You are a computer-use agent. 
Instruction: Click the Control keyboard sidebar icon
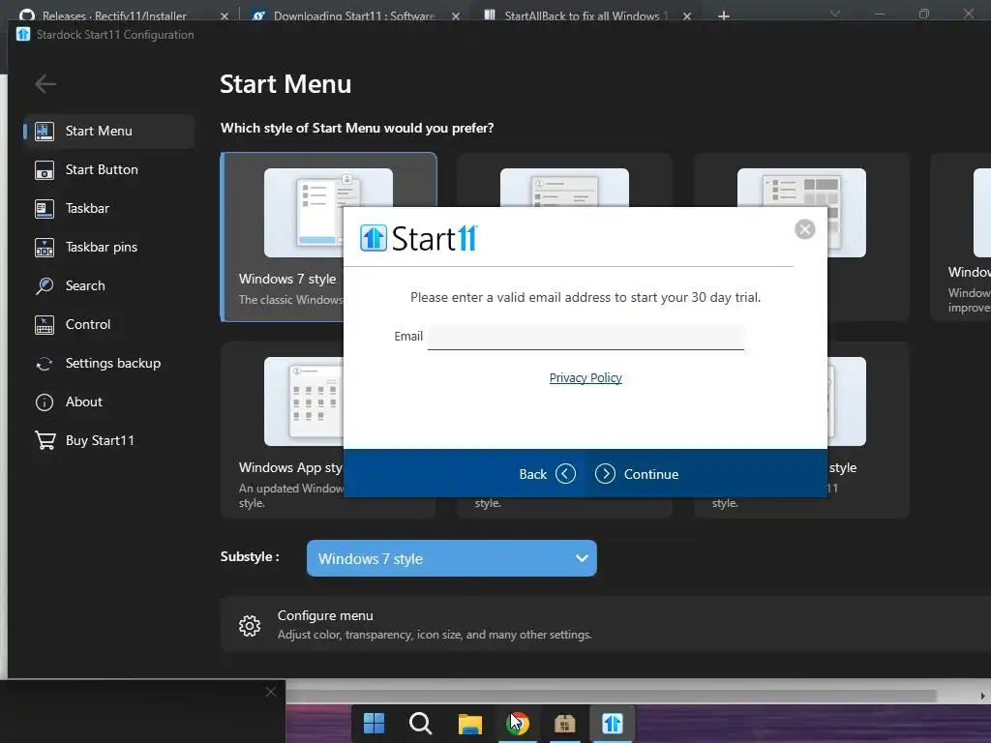coord(45,325)
